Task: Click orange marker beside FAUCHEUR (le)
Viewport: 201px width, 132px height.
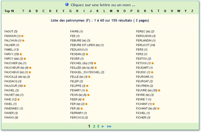Action: [x=30, y=68]
